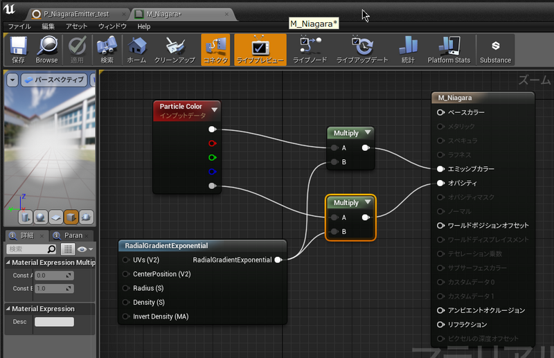Viewport: 554px width, 358px height.
Task: Collapse Material Expression section
Action: [x=8, y=309]
